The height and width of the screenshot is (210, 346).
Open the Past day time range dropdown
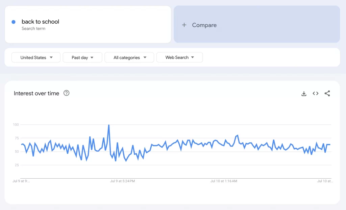point(82,57)
